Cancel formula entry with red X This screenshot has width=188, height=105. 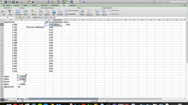pos(20,17)
